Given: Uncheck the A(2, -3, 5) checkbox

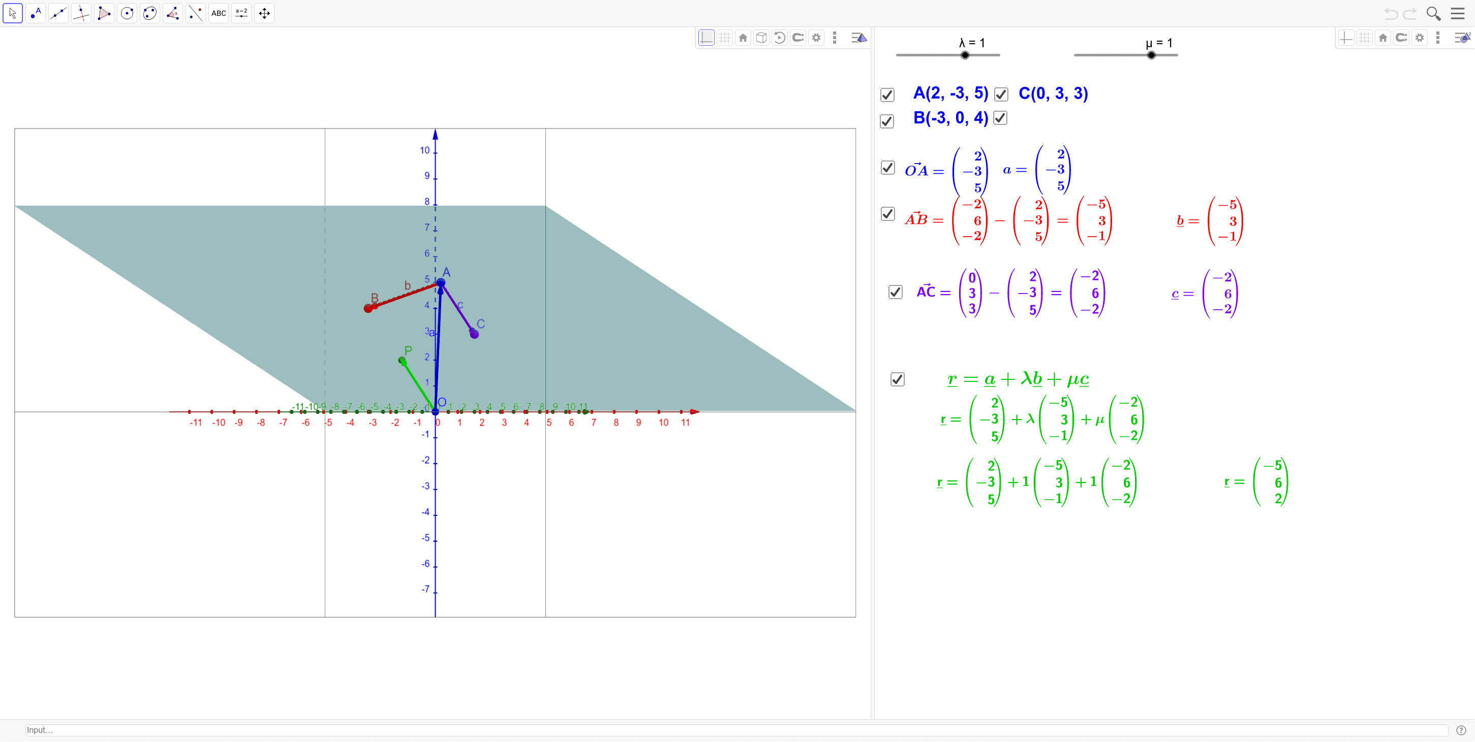Looking at the screenshot, I should point(887,94).
